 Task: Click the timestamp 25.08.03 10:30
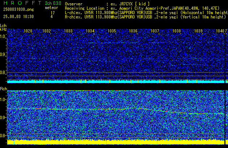tap(18, 17)
